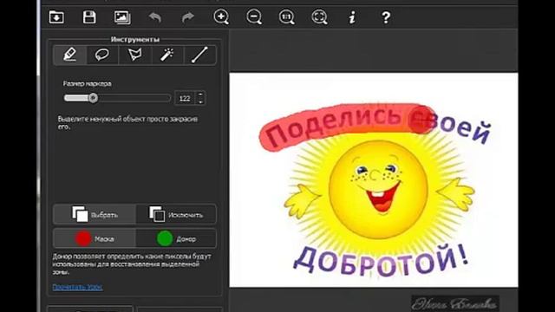Click the show original image icon
The image size is (555, 312).
point(122,17)
